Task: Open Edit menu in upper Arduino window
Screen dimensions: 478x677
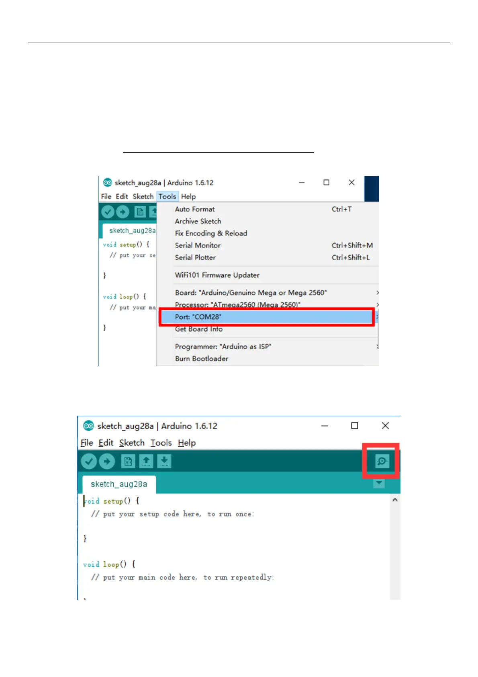Action: (x=122, y=197)
